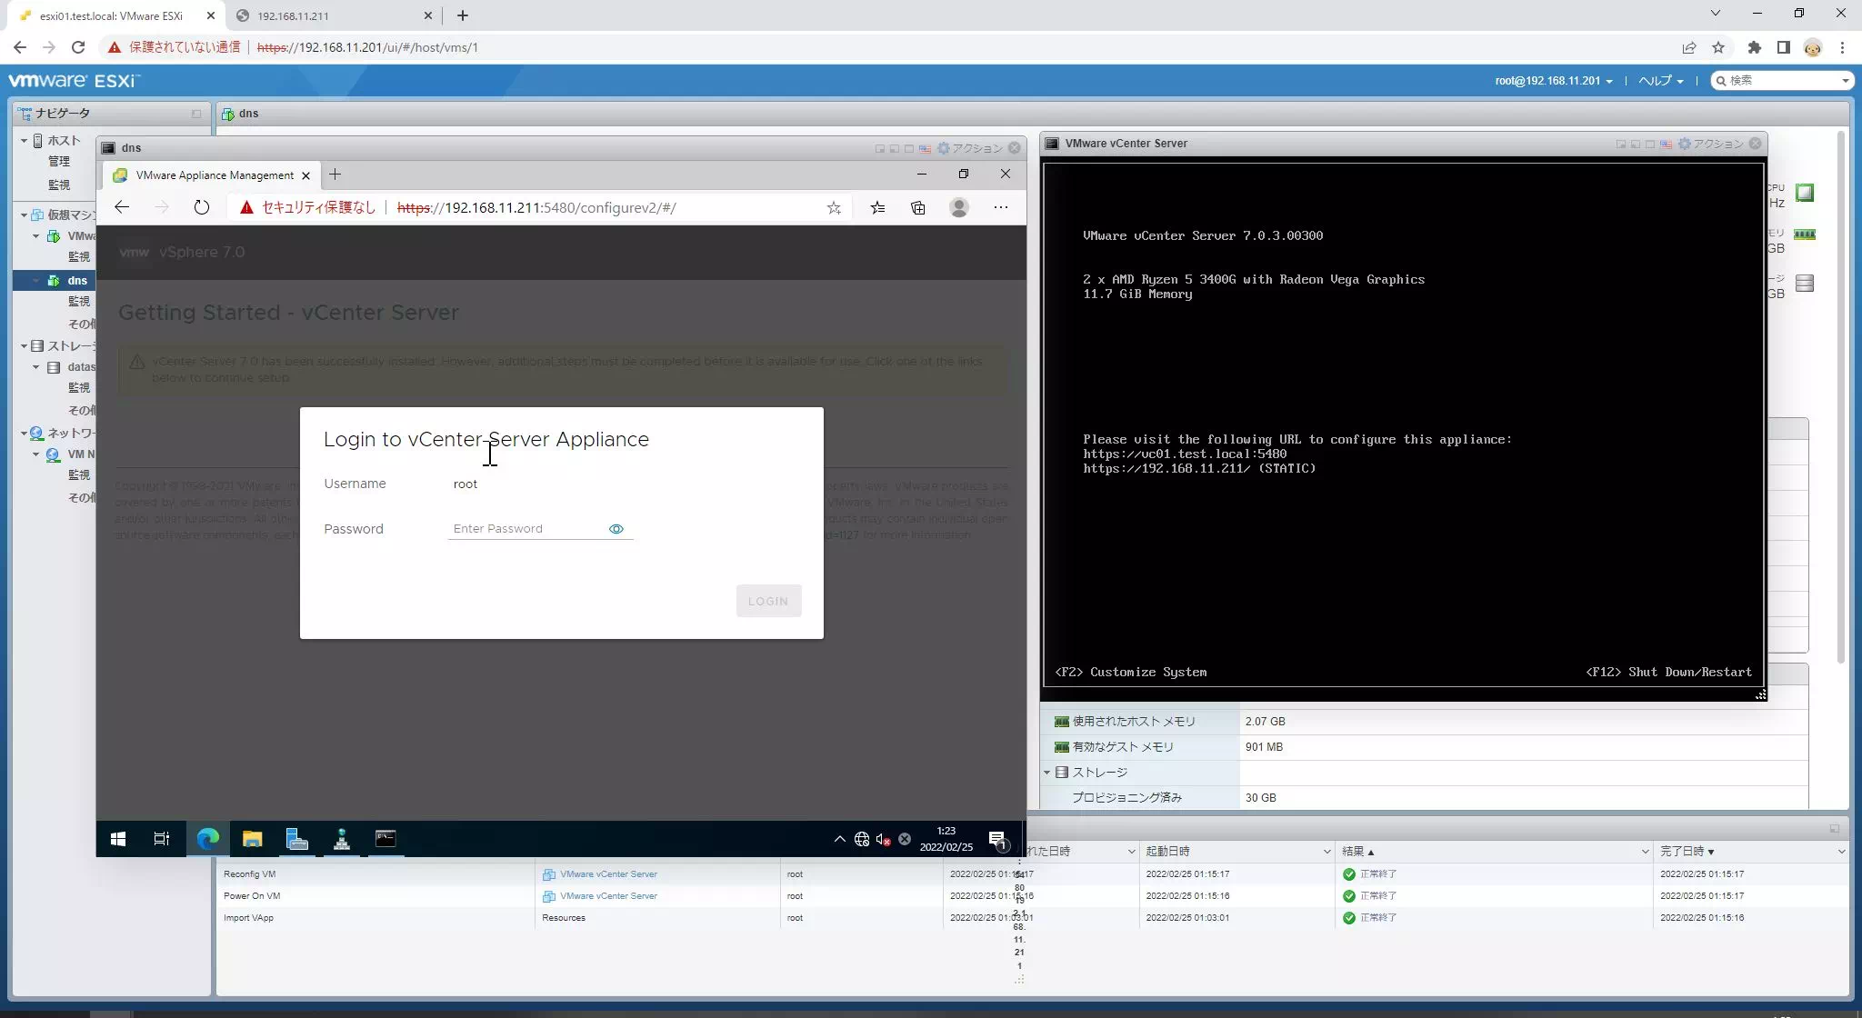Collapse the ネットワーク tree node
Screen dimensions: 1862x1018
pos(24,434)
